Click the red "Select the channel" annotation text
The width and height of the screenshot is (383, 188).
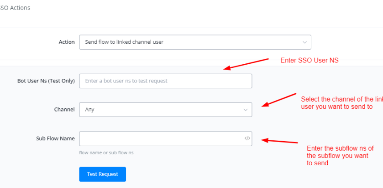pyautogui.click(x=340, y=103)
